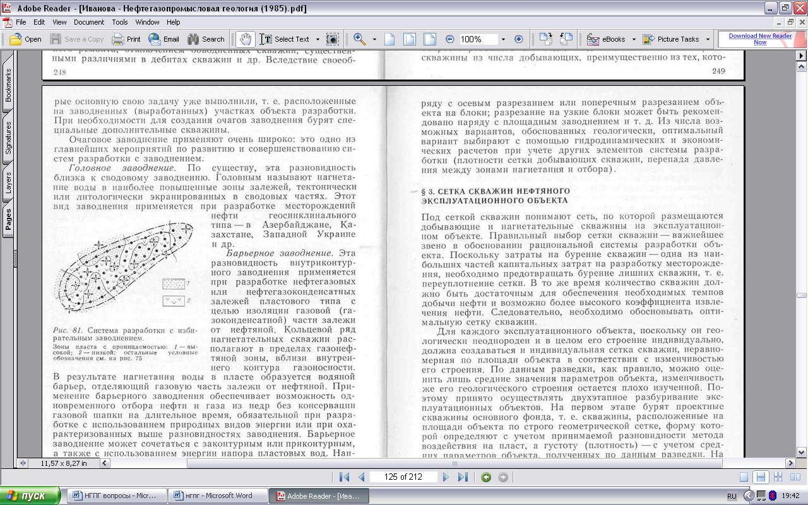Rotate view counterclockwise
Viewport: 808px width, 505px height.
[x=566, y=39]
